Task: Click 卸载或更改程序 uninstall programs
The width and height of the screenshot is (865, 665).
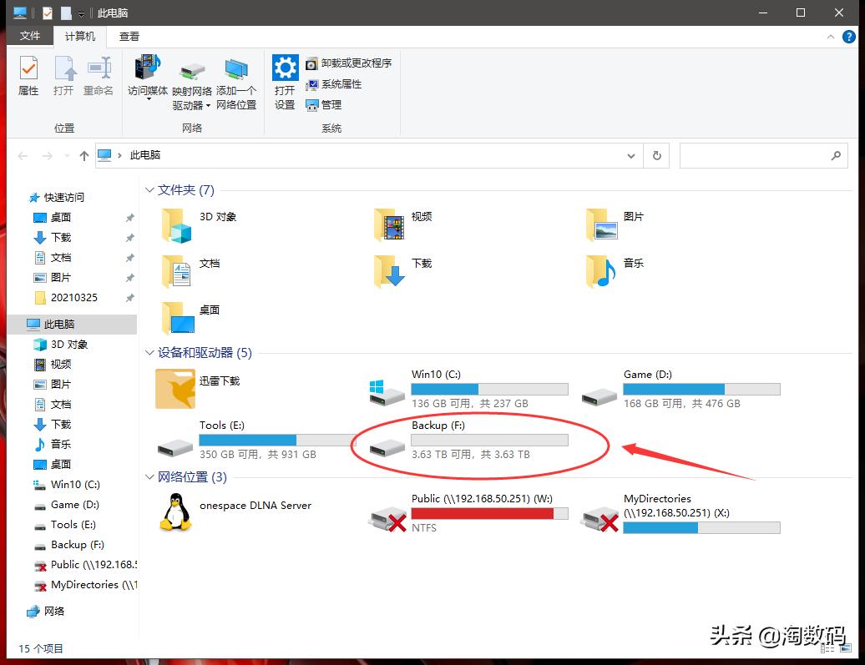Action: tap(349, 63)
